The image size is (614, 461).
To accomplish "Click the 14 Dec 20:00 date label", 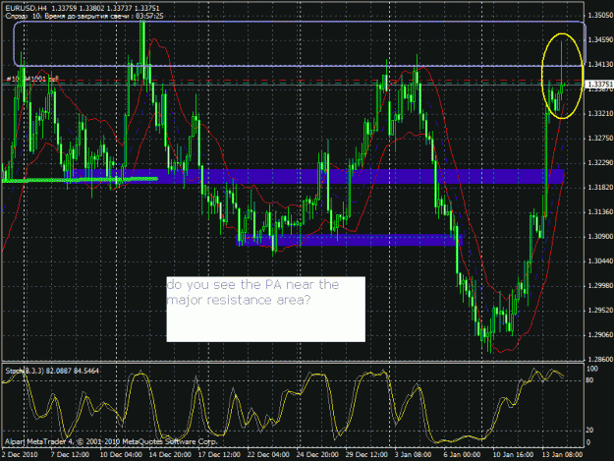I will 170,455.
